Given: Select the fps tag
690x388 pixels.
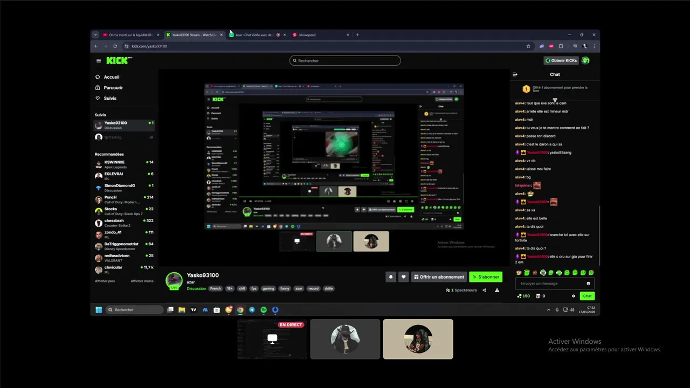Looking at the screenshot, I should tap(254, 288).
